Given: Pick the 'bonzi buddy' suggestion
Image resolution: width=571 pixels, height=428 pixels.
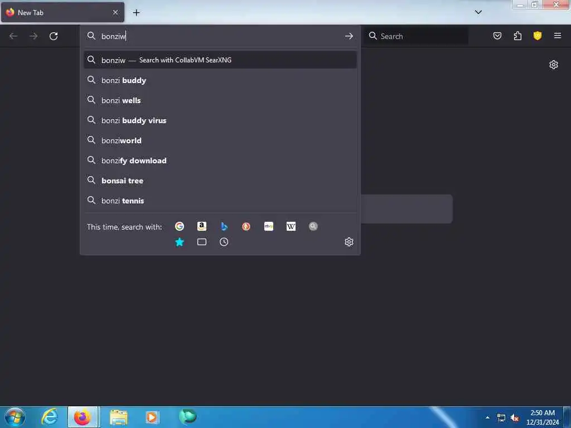Looking at the screenshot, I should pos(220,80).
